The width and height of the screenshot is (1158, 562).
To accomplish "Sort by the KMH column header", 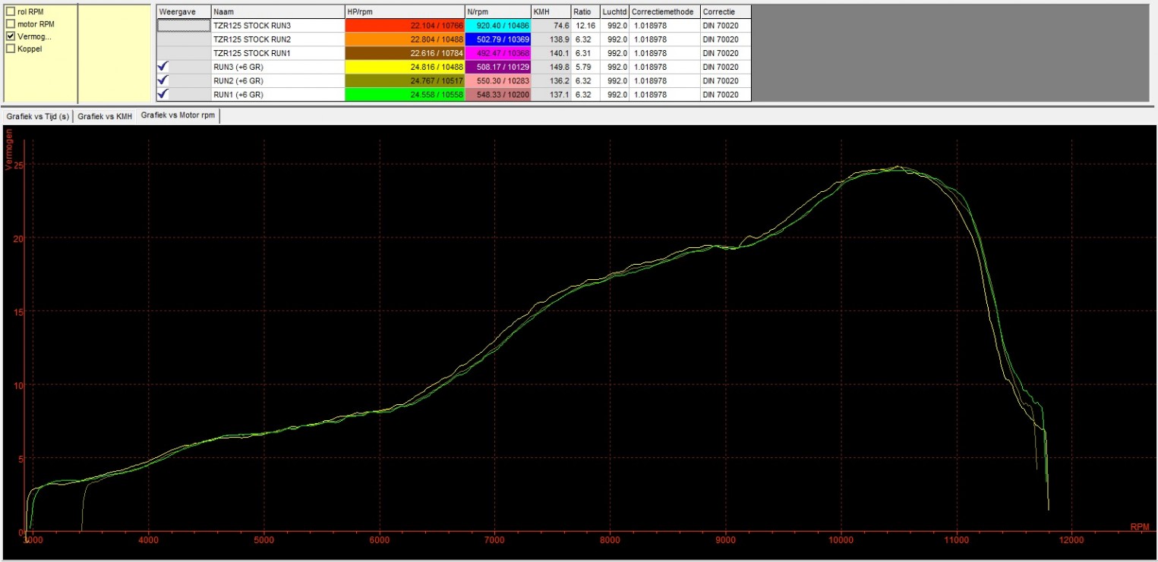I will tap(551, 12).
